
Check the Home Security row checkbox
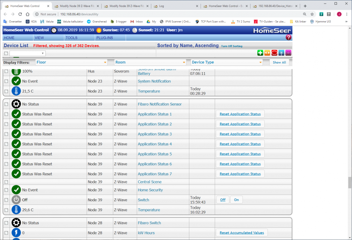click(6, 190)
